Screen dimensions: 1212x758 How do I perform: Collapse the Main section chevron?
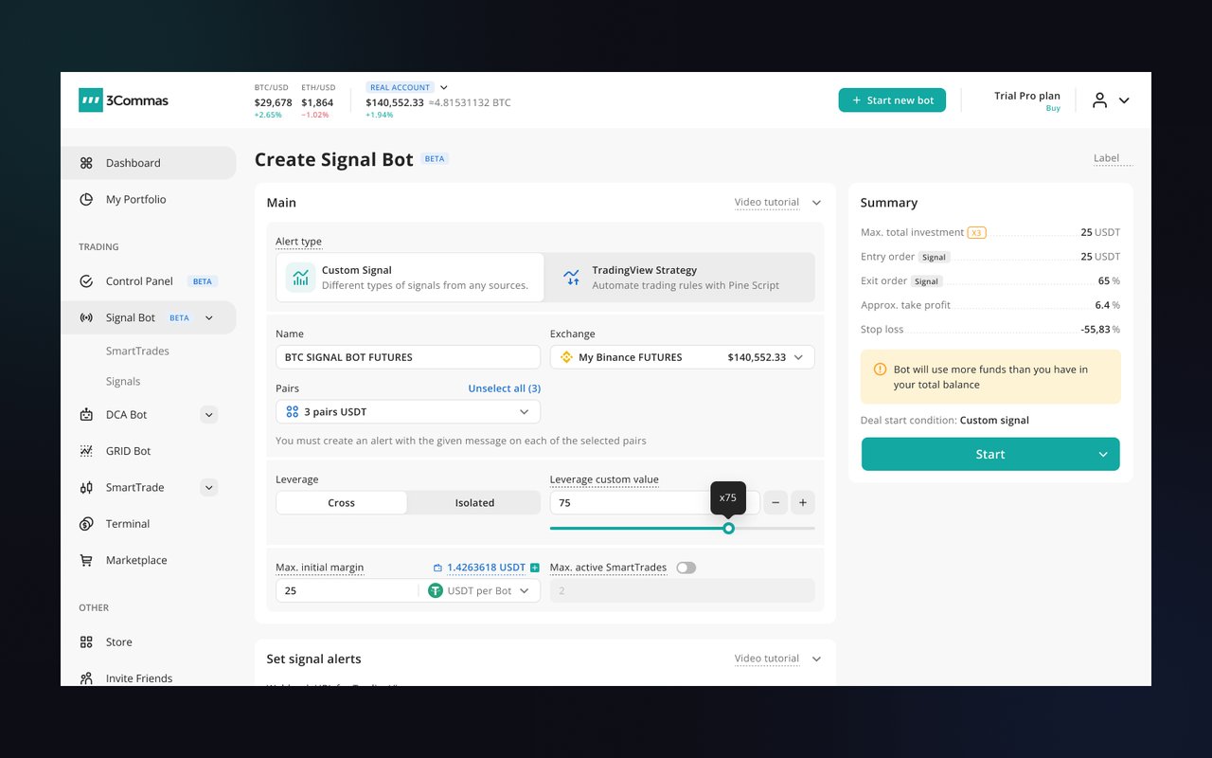tap(816, 203)
